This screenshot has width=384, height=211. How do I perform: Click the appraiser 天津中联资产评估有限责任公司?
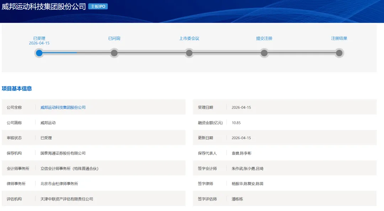(x=67, y=199)
